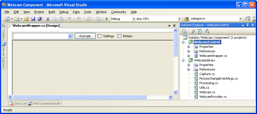Switch to Find Symbol Results tab
257x114 pixels.
[45, 103]
